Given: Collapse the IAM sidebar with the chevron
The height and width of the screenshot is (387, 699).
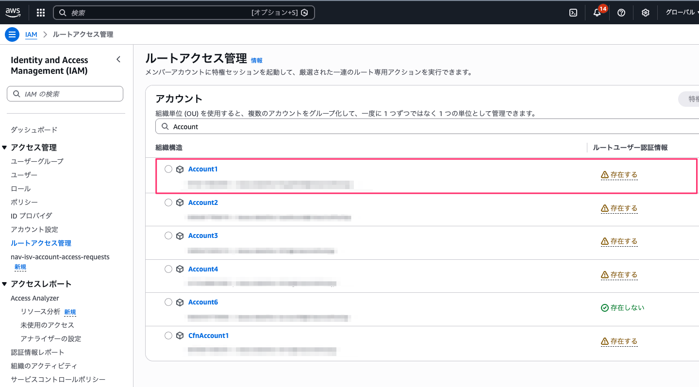Looking at the screenshot, I should pyautogui.click(x=118, y=59).
